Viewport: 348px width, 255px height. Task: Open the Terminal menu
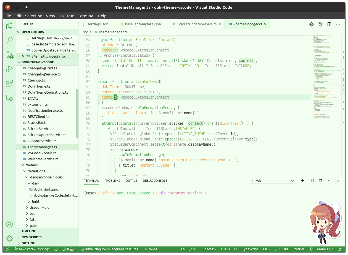86,16
